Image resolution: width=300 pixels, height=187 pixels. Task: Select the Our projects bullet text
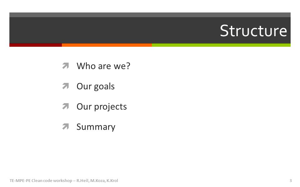click(102, 107)
